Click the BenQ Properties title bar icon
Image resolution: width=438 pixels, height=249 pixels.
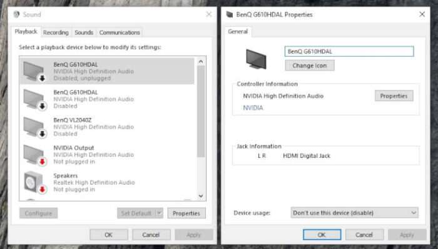[x=230, y=14]
